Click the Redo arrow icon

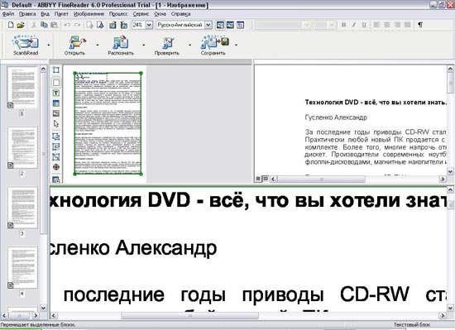point(77,25)
